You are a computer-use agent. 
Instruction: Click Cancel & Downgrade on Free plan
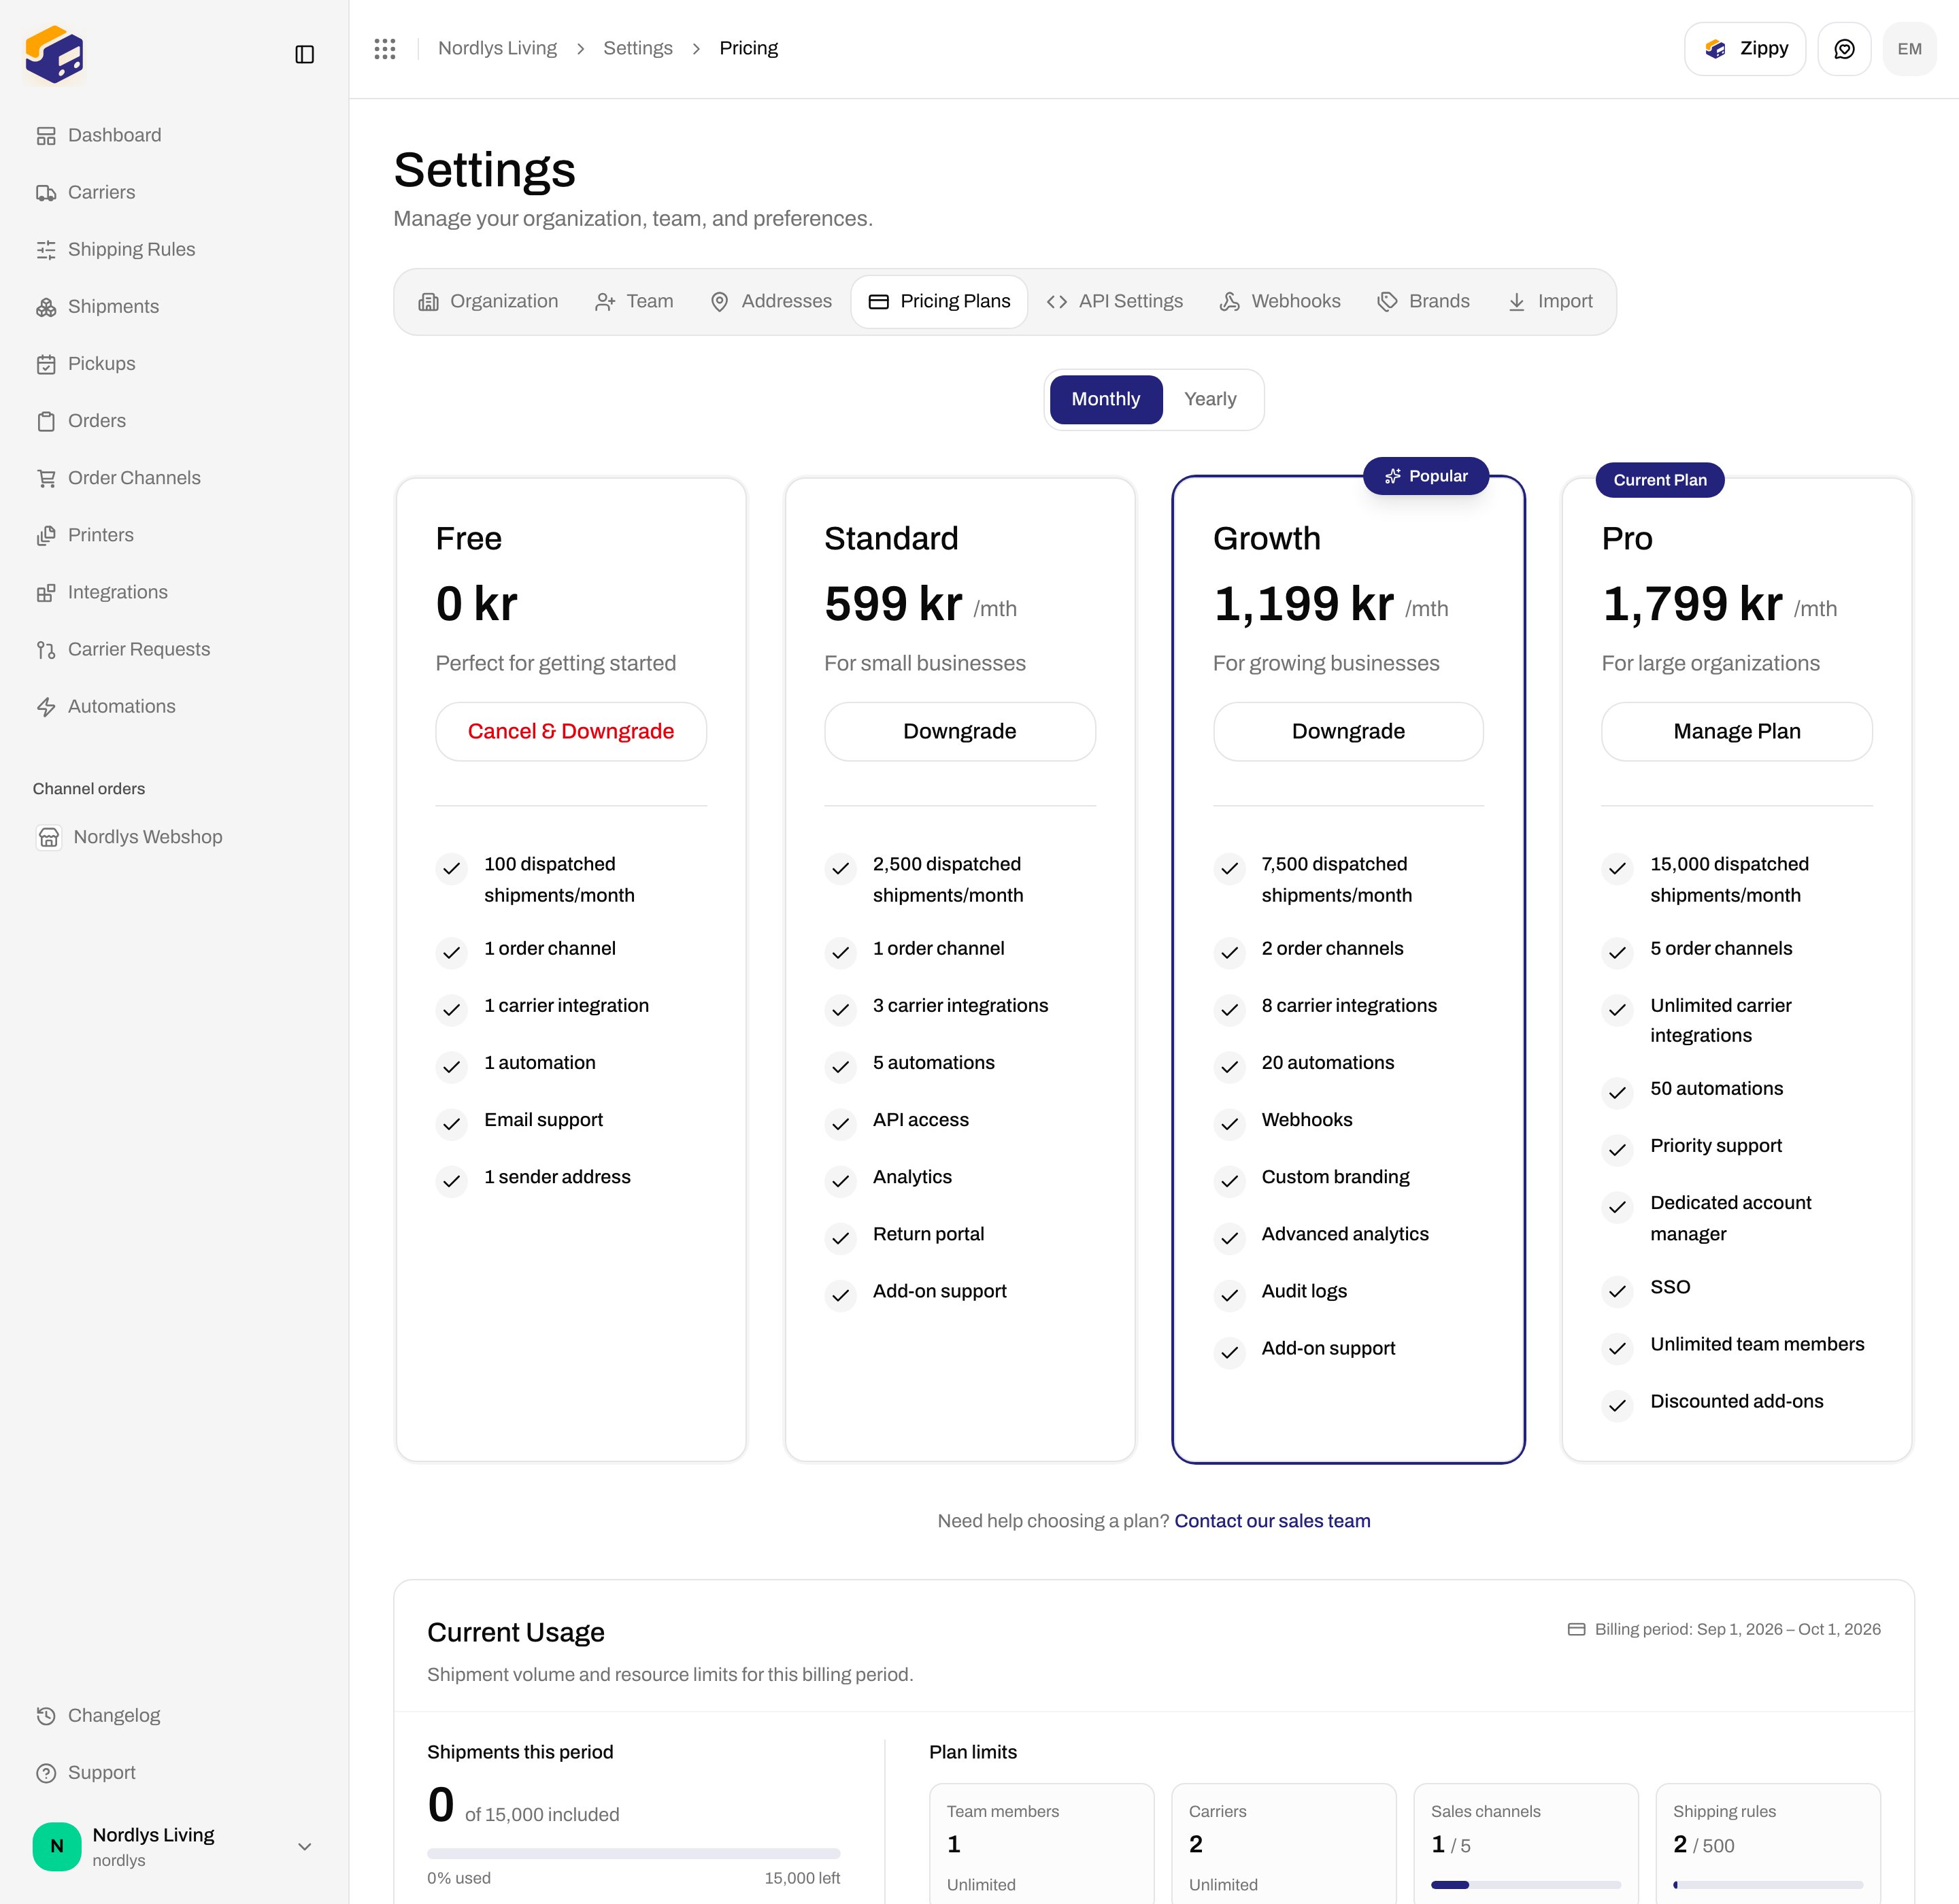coord(571,731)
